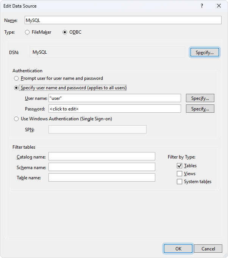Toggle the Tables filter checkbox
This screenshot has width=228, height=258.
(x=180, y=166)
